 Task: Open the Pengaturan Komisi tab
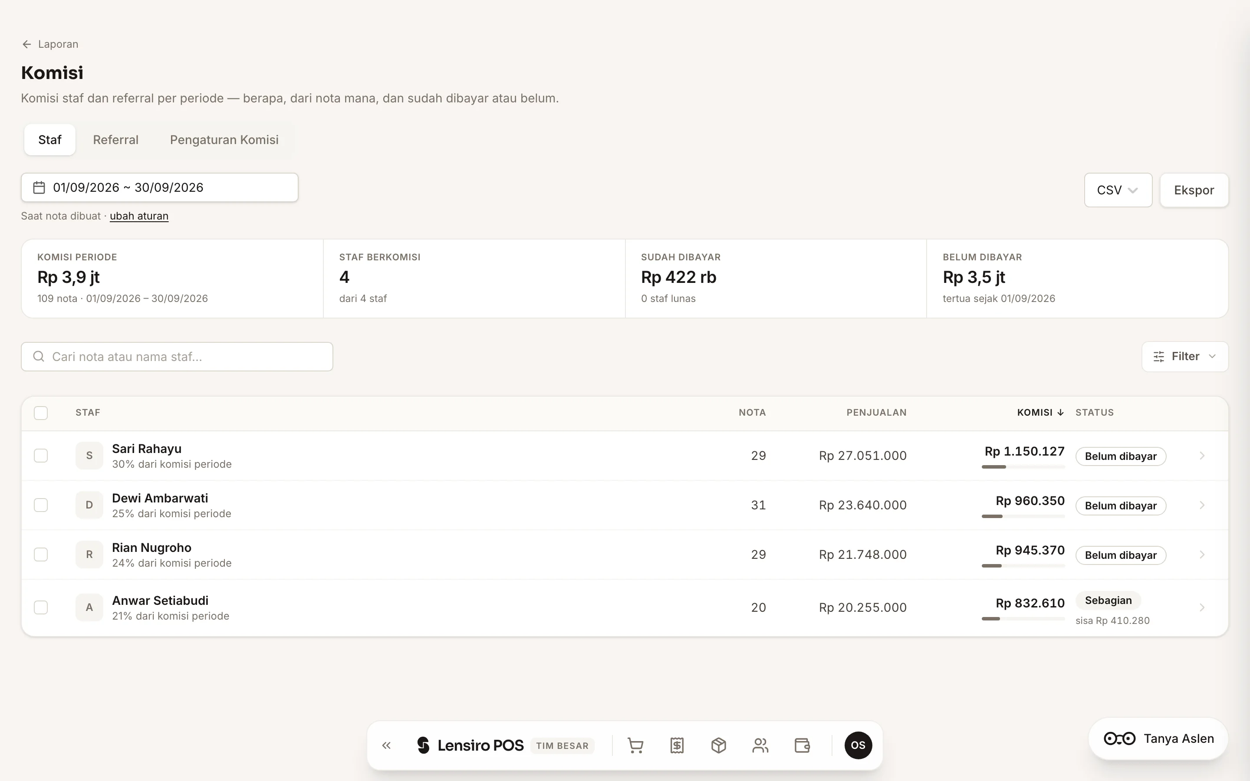(224, 139)
